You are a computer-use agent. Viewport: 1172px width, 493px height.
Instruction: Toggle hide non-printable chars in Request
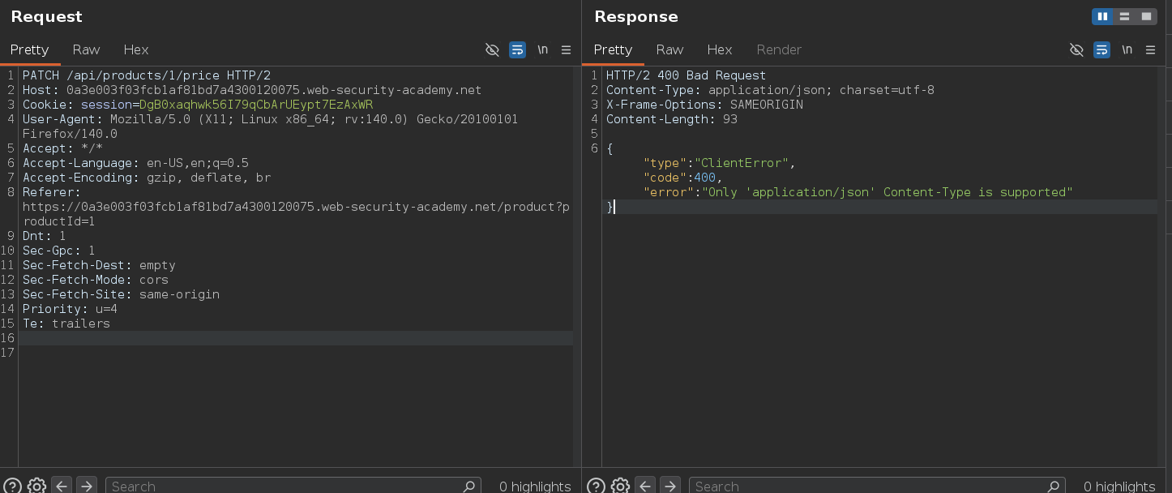pyautogui.click(x=492, y=49)
